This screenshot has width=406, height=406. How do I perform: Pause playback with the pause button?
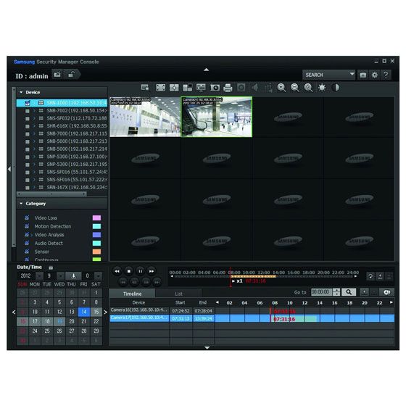[x=140, y=271]
